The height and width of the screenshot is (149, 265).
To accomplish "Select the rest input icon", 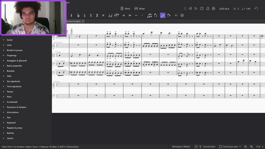I will click(71, 15).
